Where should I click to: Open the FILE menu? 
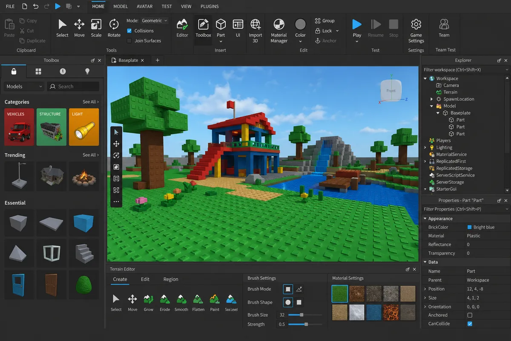pyautogui.click(x=10, y=6)
